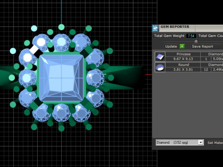
Task: Select the 9.67 X 9.13 size cell
Action: 183,59
